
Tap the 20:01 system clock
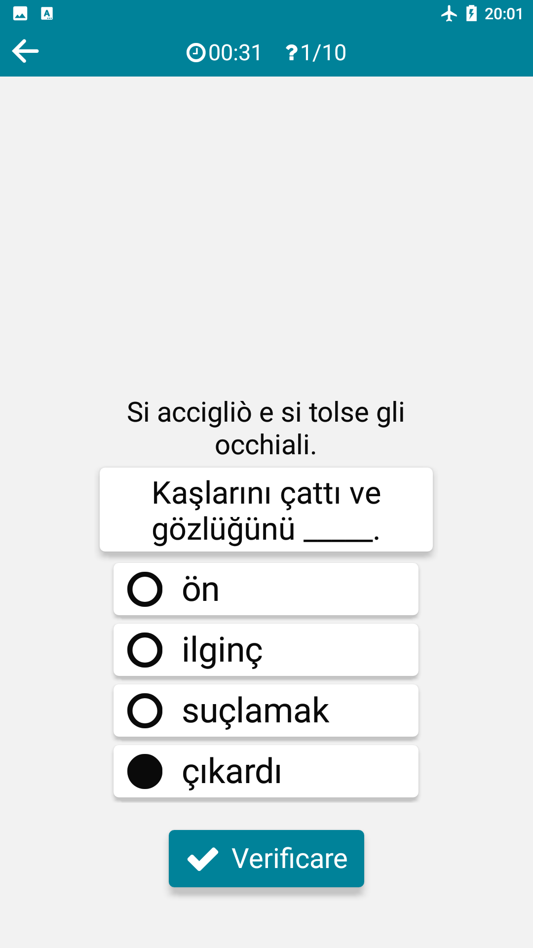tap(503, 13)
